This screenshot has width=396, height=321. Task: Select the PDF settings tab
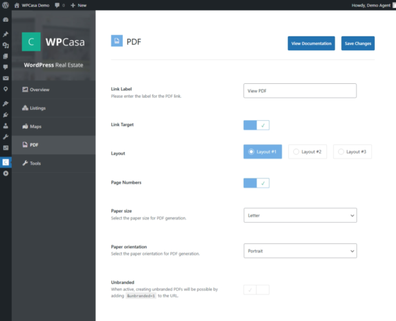[x=53, y=145]
